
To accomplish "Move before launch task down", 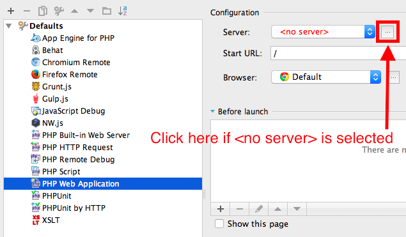I will coord(297,209).
